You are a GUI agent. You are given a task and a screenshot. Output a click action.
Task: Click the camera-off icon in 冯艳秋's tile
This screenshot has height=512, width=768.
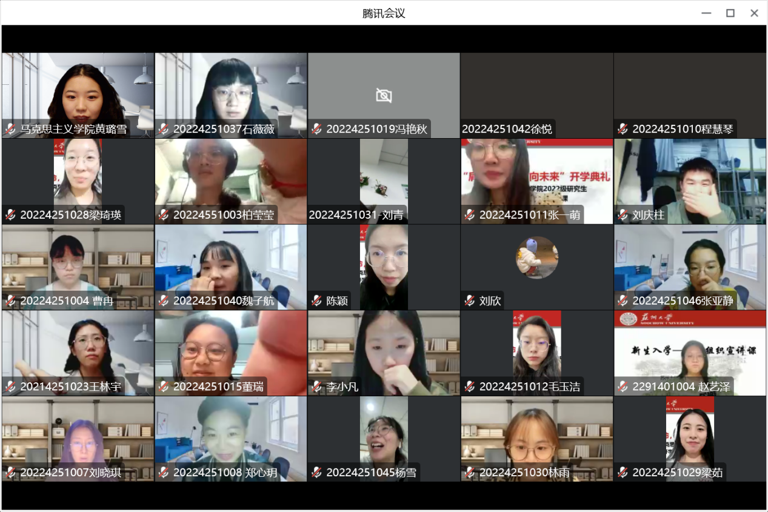tap(384, 95)
